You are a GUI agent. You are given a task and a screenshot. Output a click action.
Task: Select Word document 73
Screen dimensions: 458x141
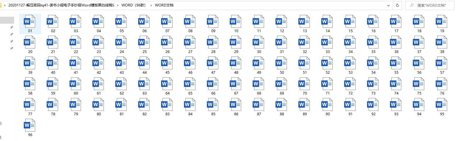(x=373, y=84)
